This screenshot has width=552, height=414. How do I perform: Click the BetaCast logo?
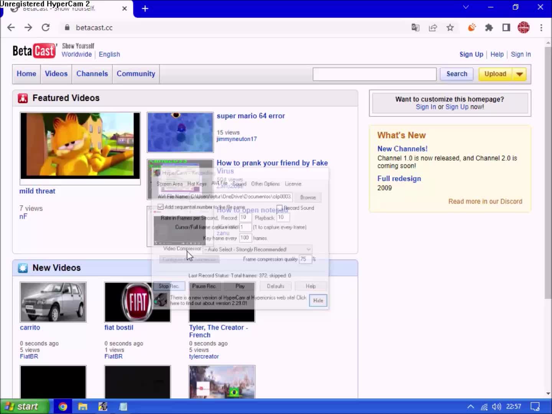click(x=34, y=51)
